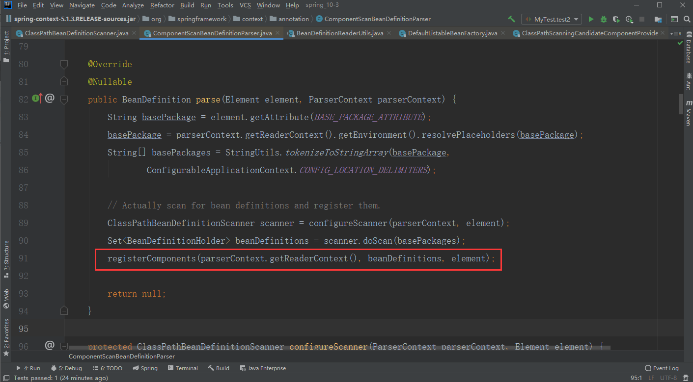Open the File menu
Screen dimensions: 693x382
click(22, 5)
